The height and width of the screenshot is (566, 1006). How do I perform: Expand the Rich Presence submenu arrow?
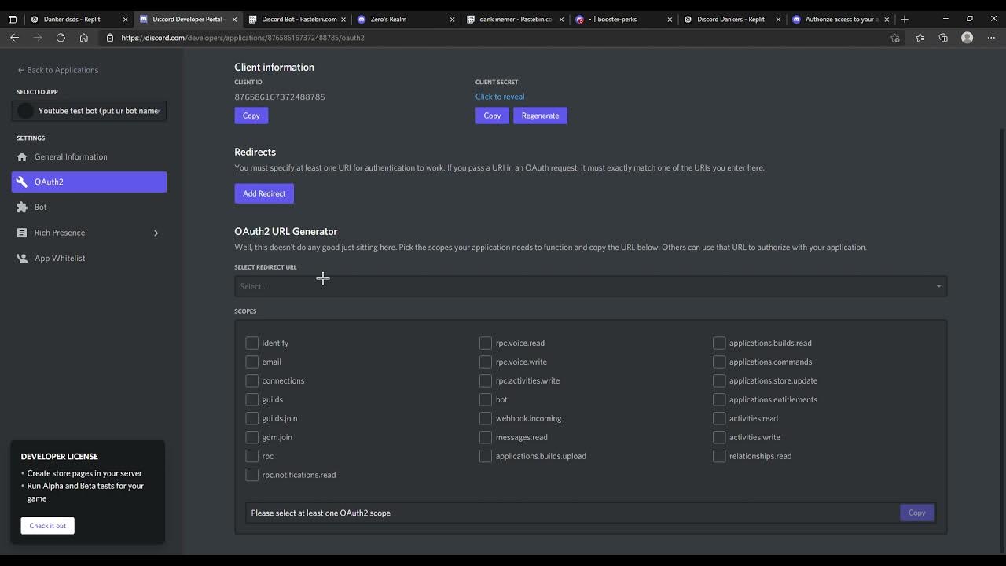click(x=156, y=233)
